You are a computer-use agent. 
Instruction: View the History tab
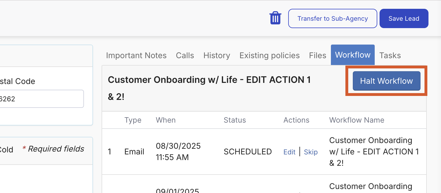click(217, 55)
